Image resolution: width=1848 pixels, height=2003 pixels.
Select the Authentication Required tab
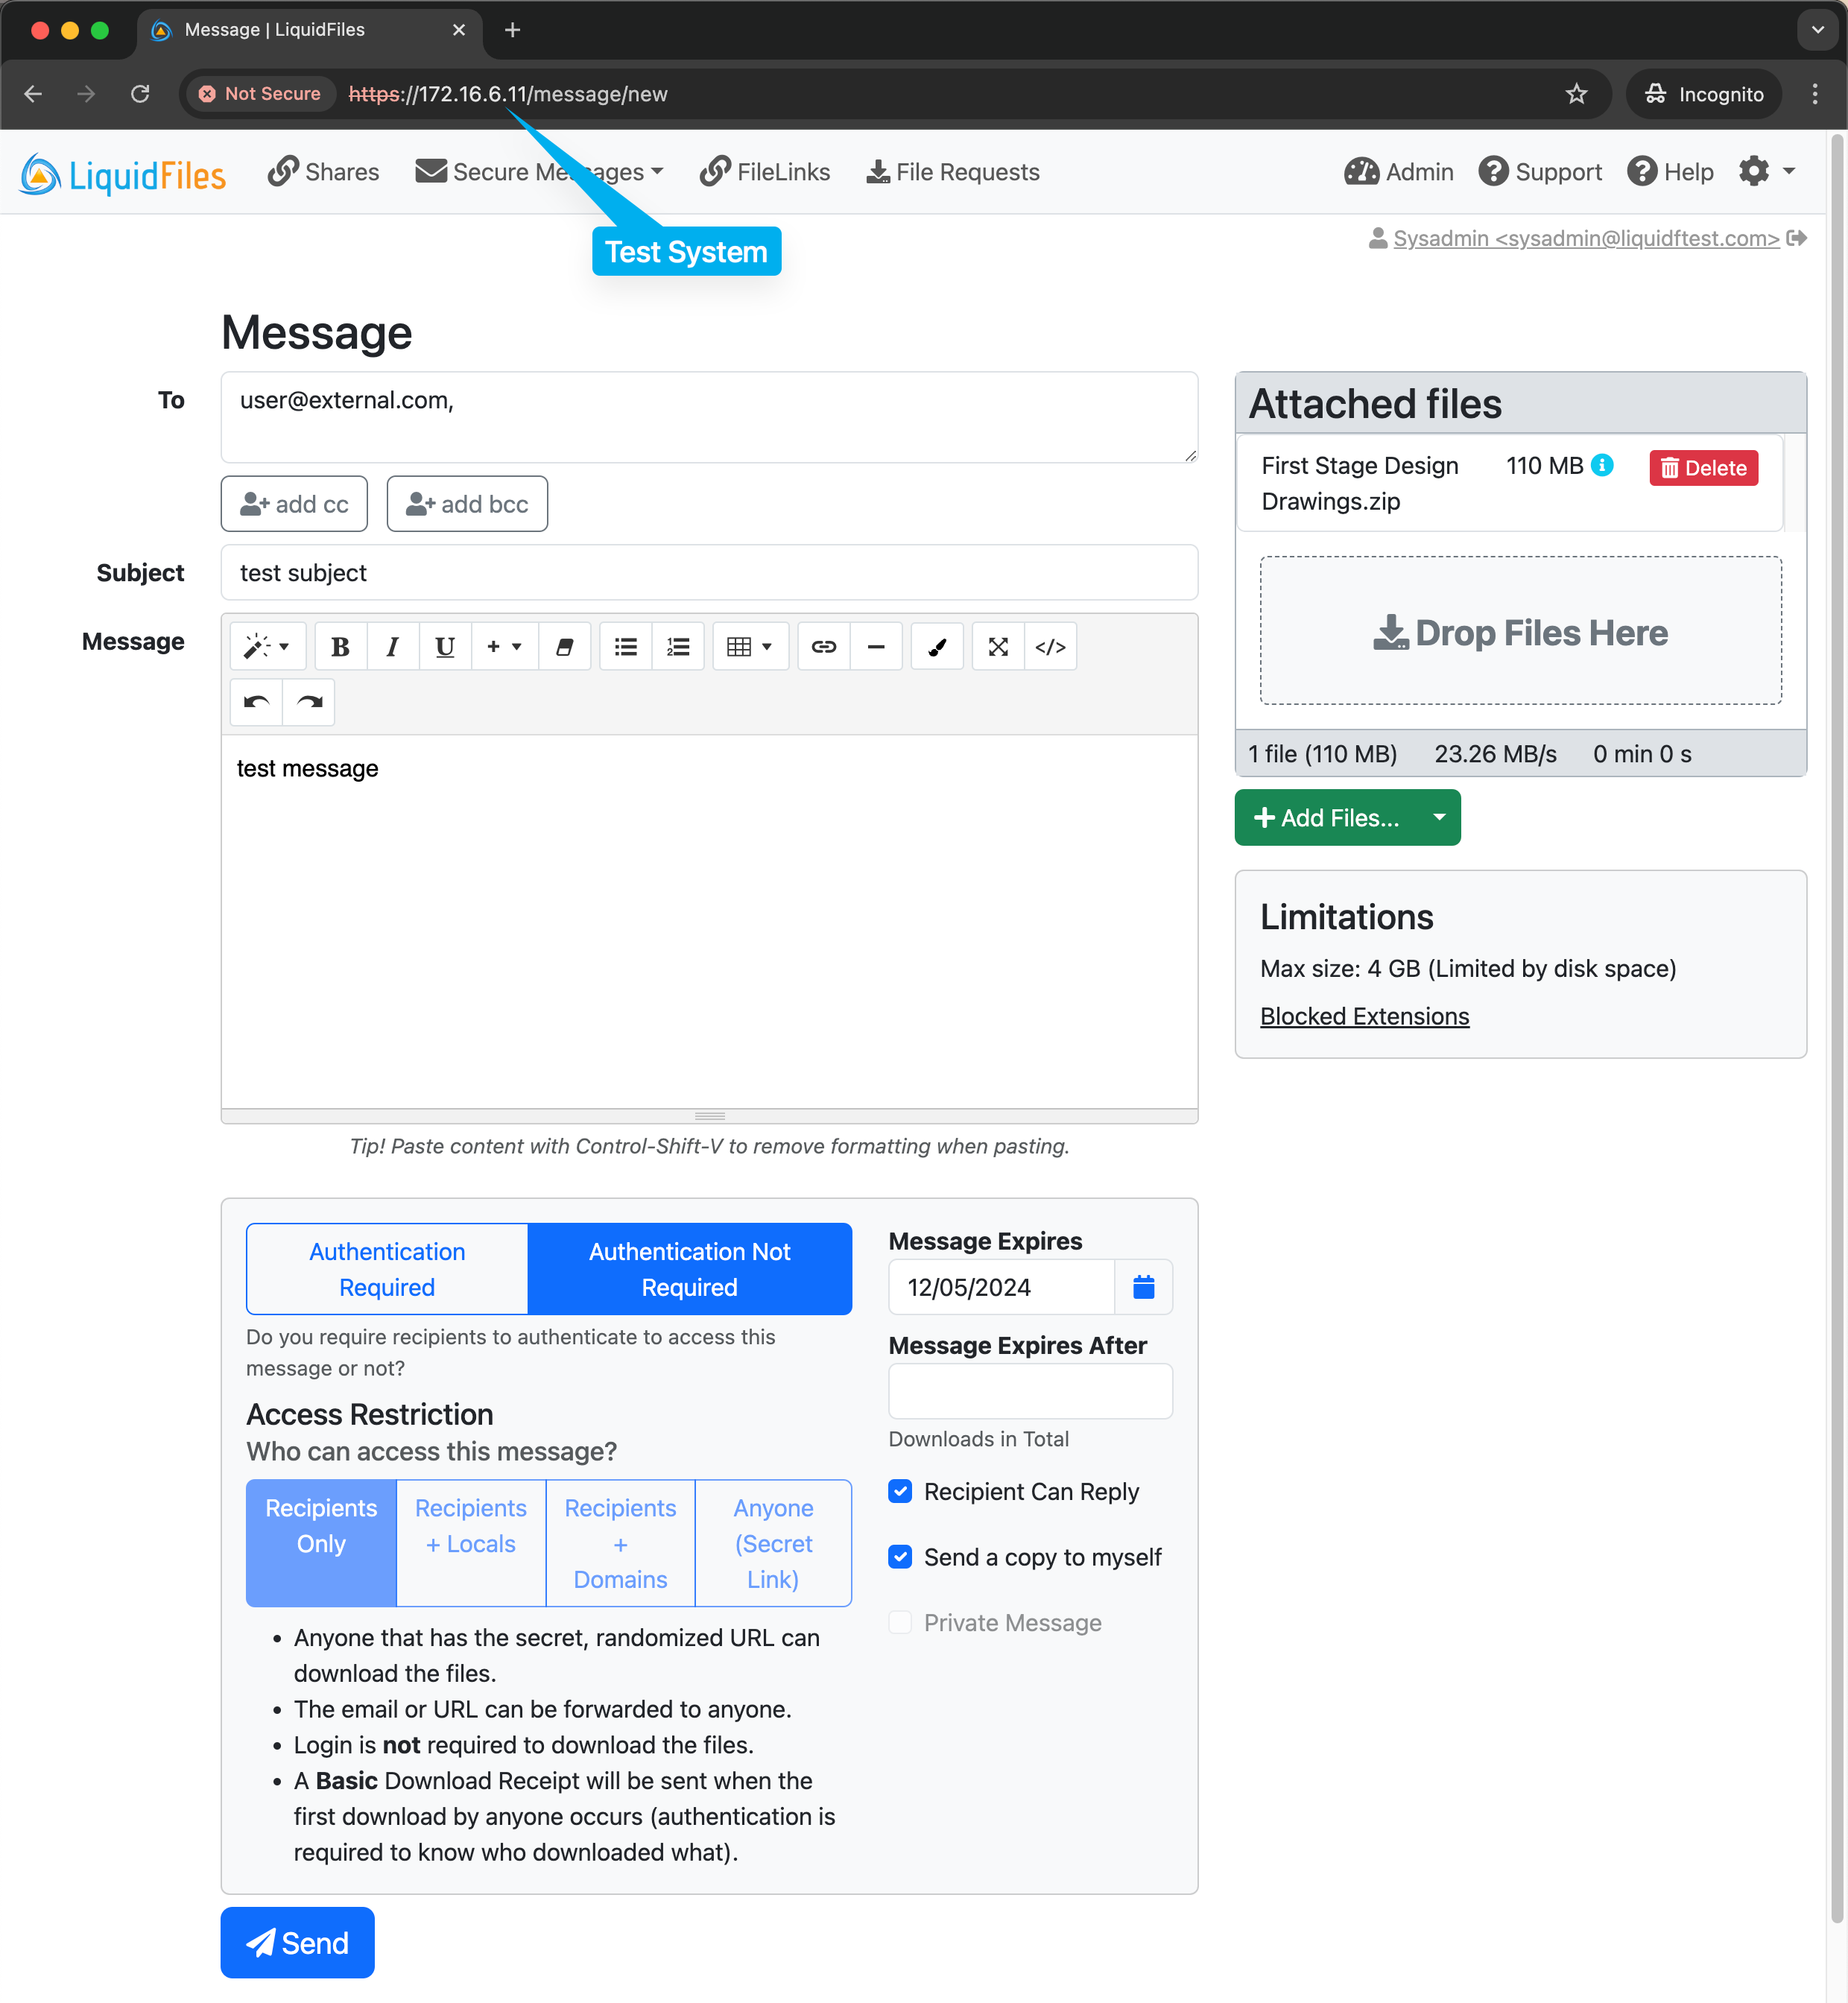pyautogui.click(x=386, y=1268)
